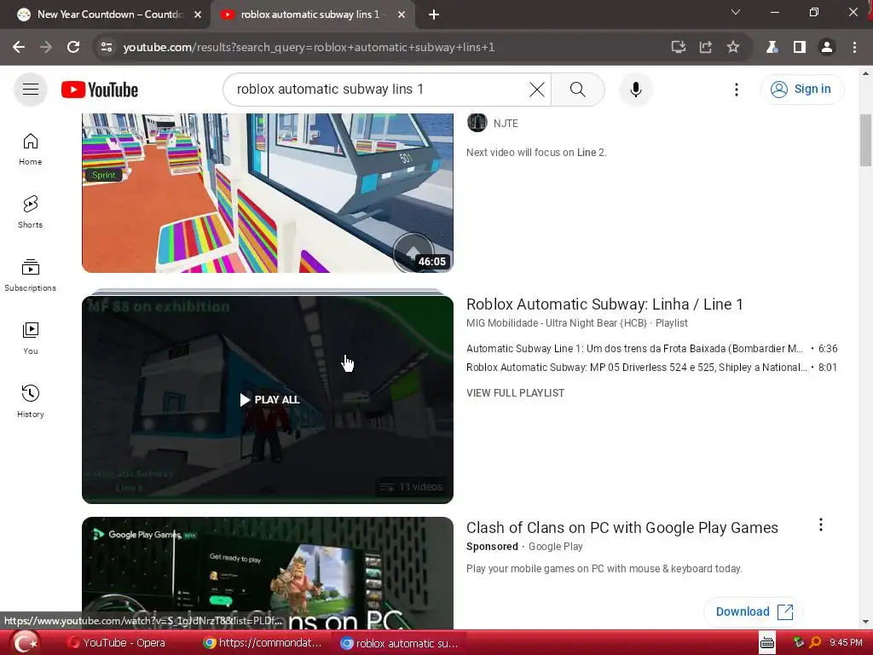
Task: Open new browser tab
Action: point(434,14)
